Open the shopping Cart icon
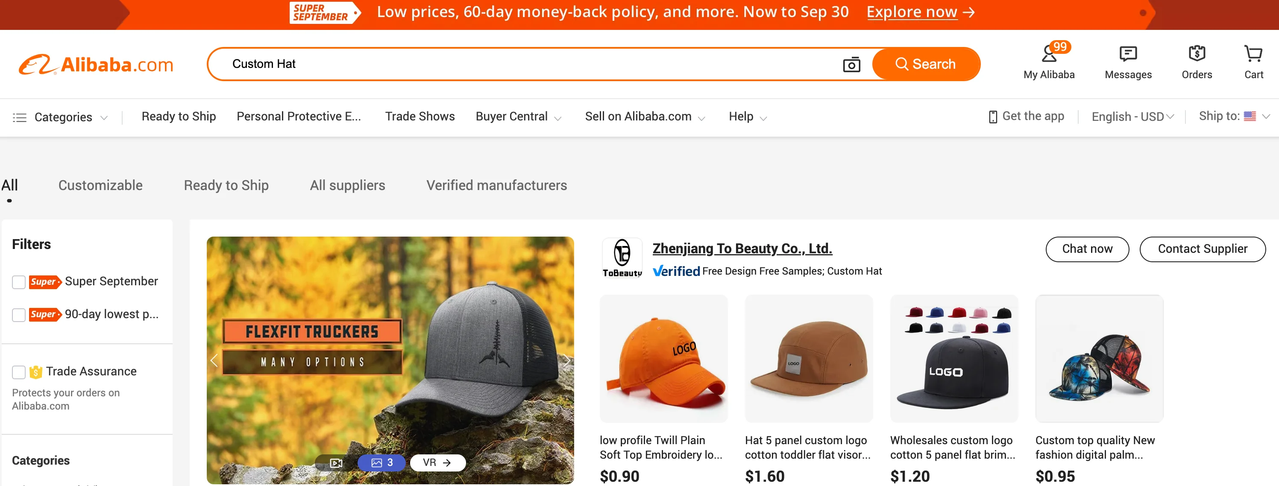 point(1253,54)
